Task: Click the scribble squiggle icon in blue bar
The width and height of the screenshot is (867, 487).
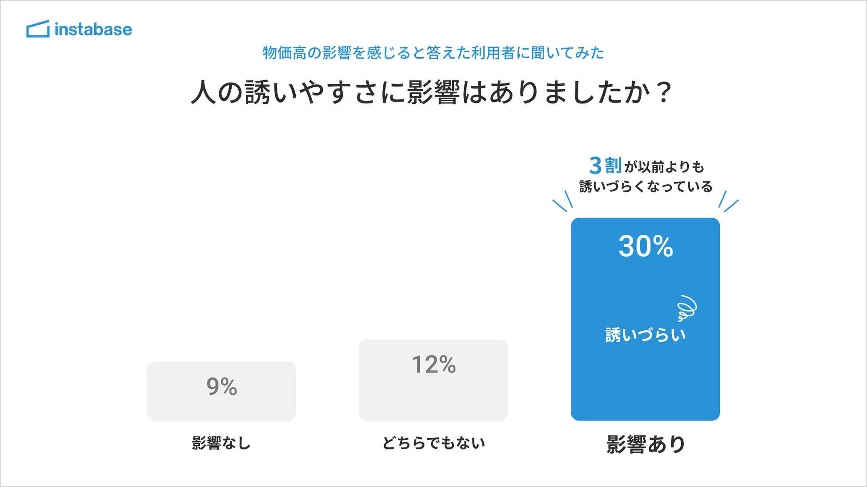Action: point(686,308)
